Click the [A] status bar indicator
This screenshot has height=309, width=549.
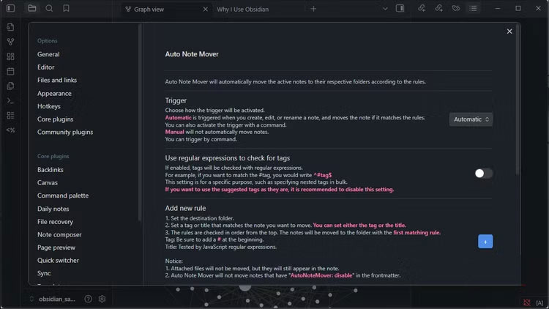tap(539, 302)
